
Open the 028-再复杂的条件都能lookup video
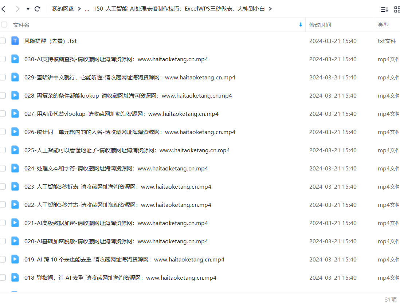(x=128, y=96)
